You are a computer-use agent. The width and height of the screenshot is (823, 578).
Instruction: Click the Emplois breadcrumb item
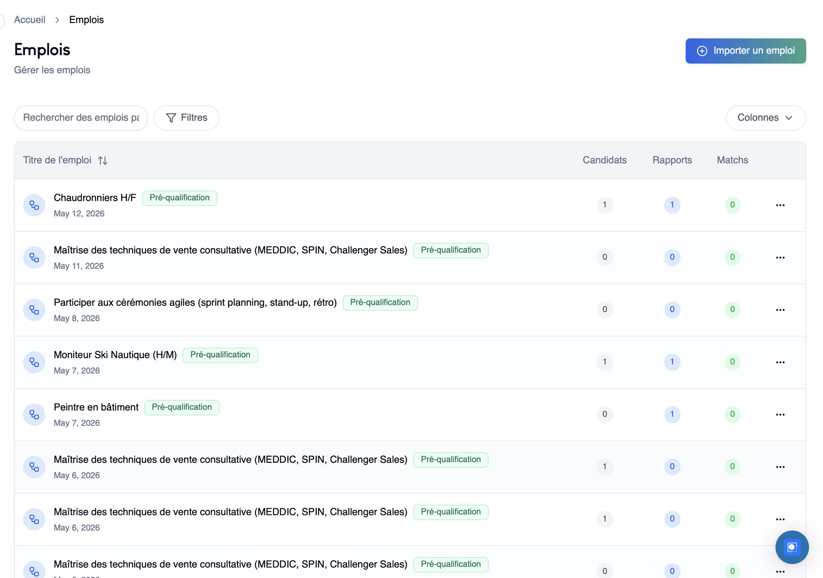[86, 20]
